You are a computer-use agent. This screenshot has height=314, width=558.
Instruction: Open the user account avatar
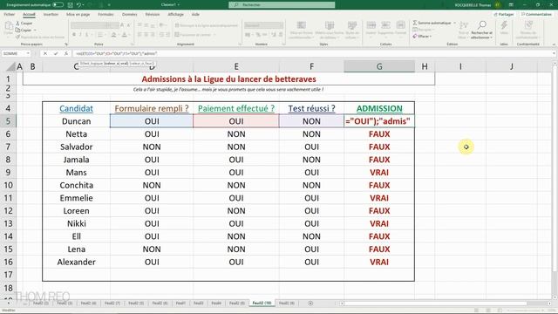[x=497, y=5]
